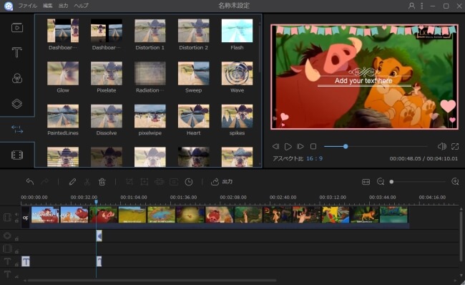Click the mosaic tool icon
Image resolution: width=465 pixels, height=285 pixels.
click(160, 182)
